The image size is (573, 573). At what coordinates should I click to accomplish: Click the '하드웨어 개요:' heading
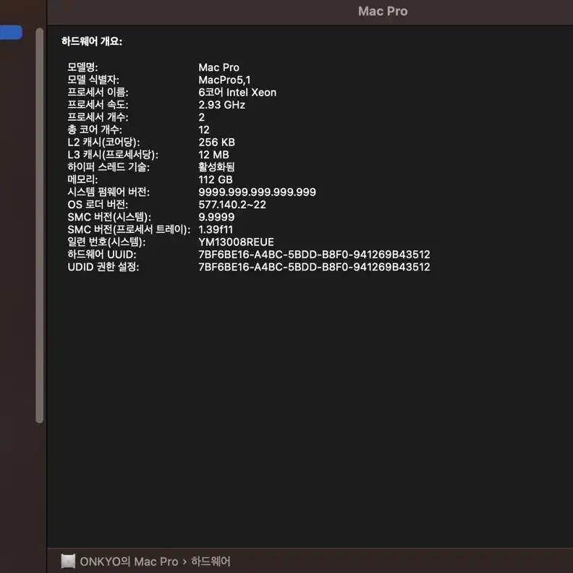tap(92, 41)
